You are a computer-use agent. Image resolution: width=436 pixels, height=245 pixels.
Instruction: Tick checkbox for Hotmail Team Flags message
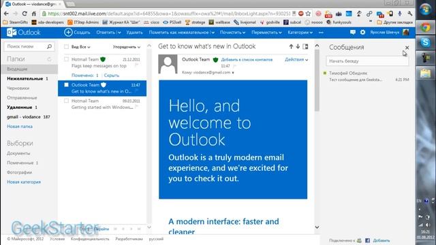point(66,59)
